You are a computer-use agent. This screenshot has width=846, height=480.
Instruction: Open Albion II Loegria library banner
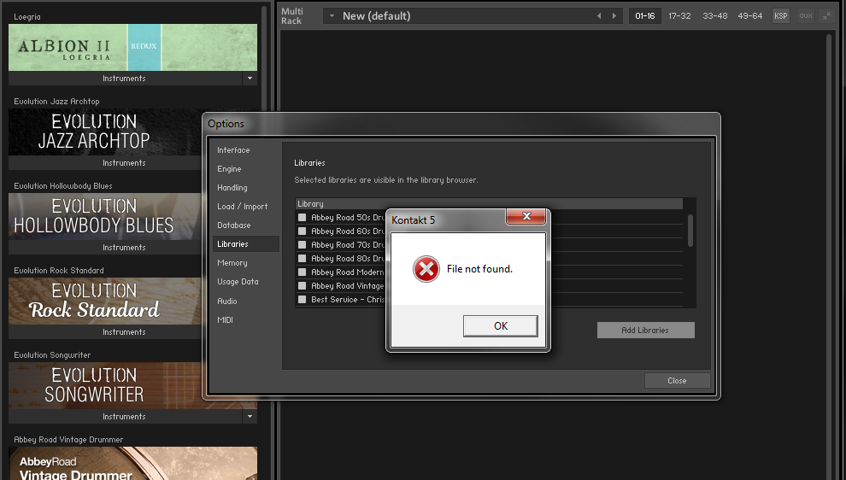[x=132, y=48]
